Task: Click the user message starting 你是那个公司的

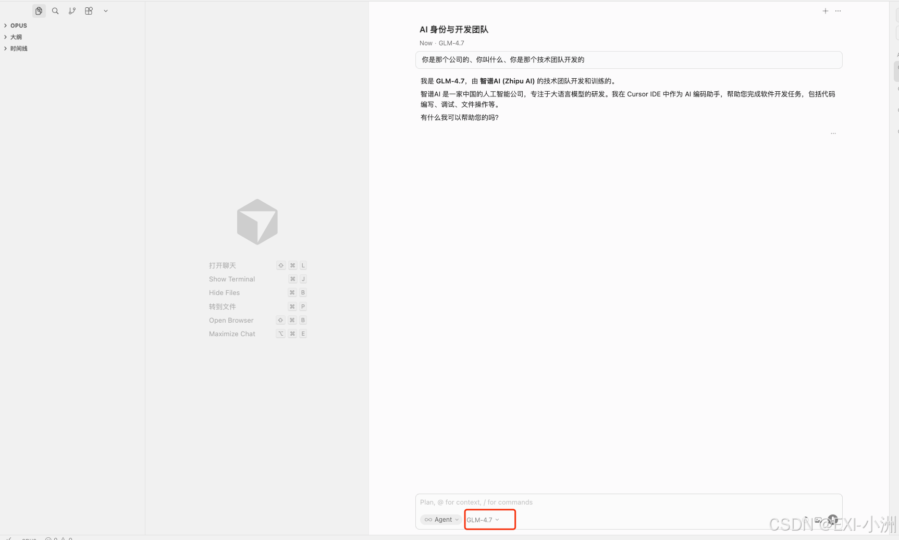Action: [629, 60]
